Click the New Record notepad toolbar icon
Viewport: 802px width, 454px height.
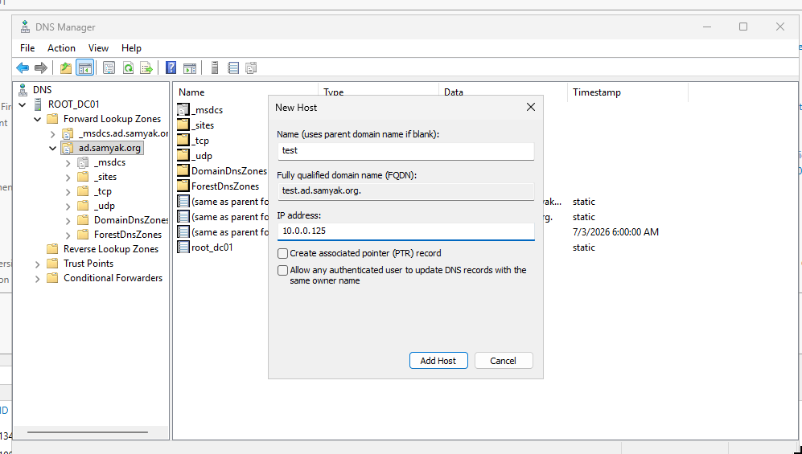pos(233,67)
